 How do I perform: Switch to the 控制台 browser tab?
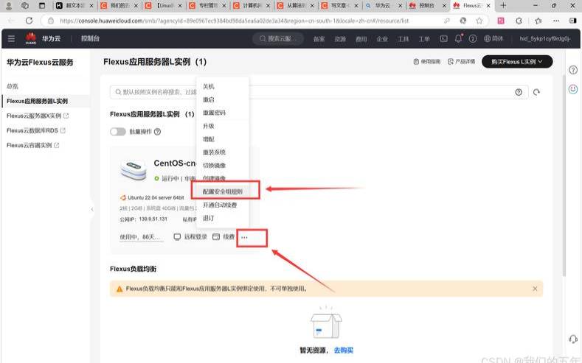click(x=426, y=6)
